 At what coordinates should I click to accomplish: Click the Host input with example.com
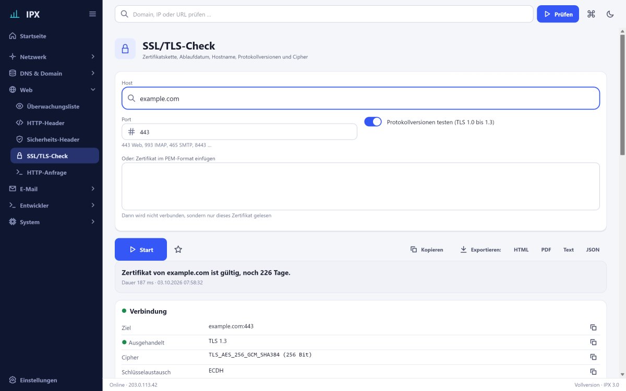coord(360,98)
